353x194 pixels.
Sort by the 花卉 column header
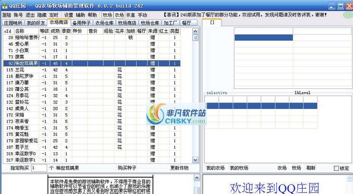click(x=120, y=31)
